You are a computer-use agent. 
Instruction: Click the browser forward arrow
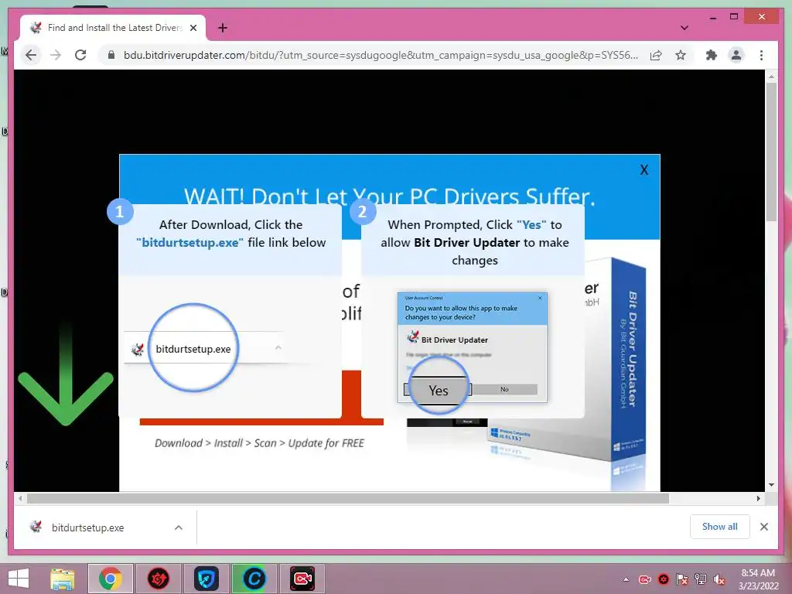56,55
